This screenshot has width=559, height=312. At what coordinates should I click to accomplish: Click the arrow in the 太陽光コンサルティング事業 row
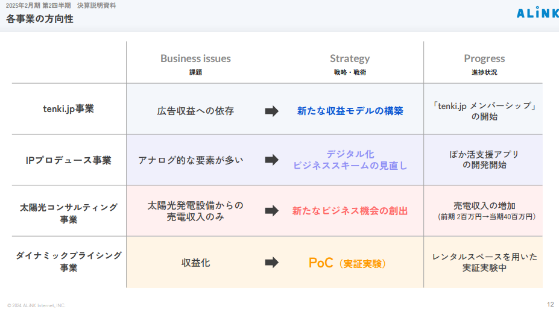pos(272,211)
